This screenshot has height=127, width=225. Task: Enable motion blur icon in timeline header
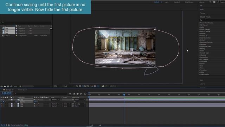point(81,94)
